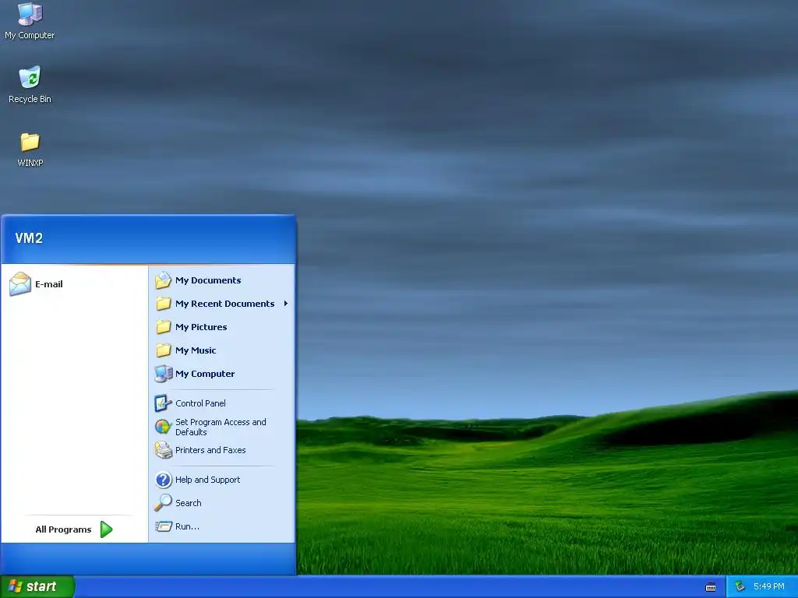
Task: Open My Documents from Start menu
Action: [x=223, y=280]
